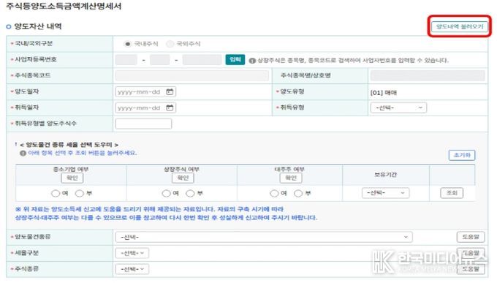Click the teal 입력 button

pos(235,60)
